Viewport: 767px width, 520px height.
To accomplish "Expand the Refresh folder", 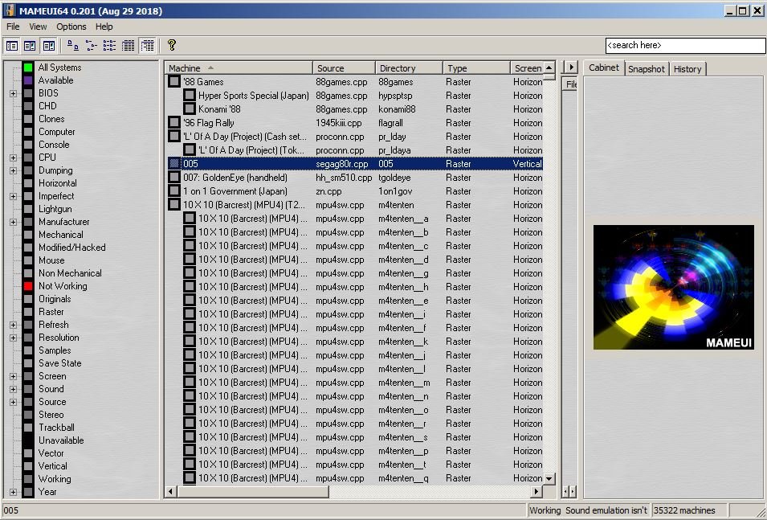I will tap(13, 325).
